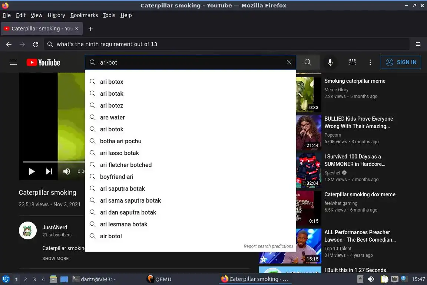Choose the 'ari saputra botak' suggestion
The image size is (427, 285).
click(x=191, y=189)
